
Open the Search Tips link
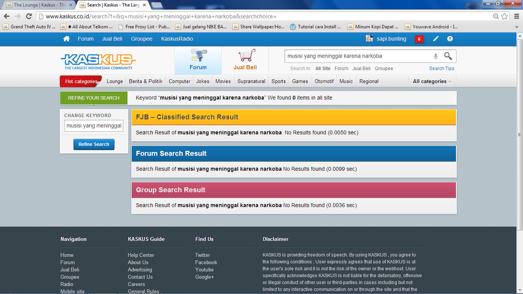click(x=442, y=69)
